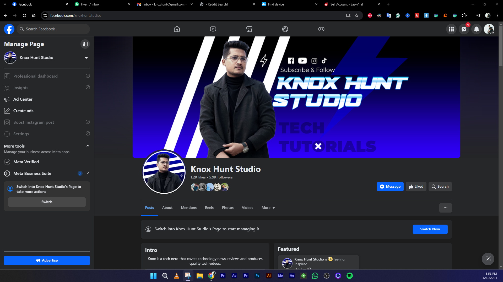The height and width of the screenshot is (282, 503).
Task: Switch to the Photos tab
Action: click(228, 208)
